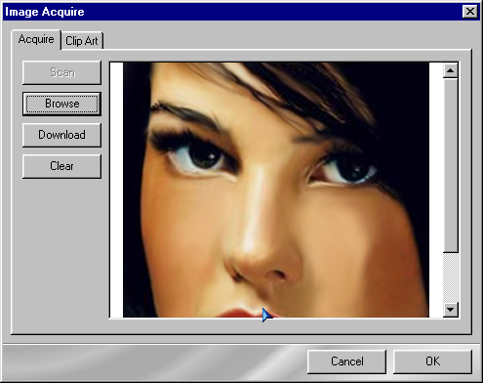Screen dimensions: 483x383
Task: Click the white margin left of the preview image
Action: 116,190
